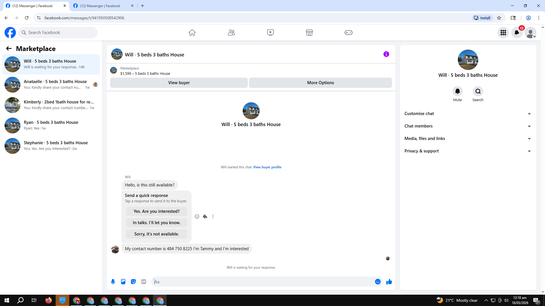Image resolution: width=545 pixels, height=306 pixels.
Task: Open Windows taskbar search
Action: coord(20,300)
